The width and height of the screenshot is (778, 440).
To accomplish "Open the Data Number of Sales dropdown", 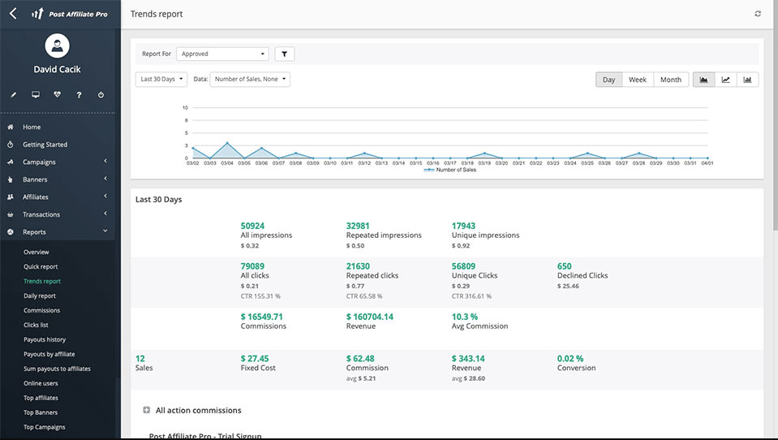I will coord(251,80).
